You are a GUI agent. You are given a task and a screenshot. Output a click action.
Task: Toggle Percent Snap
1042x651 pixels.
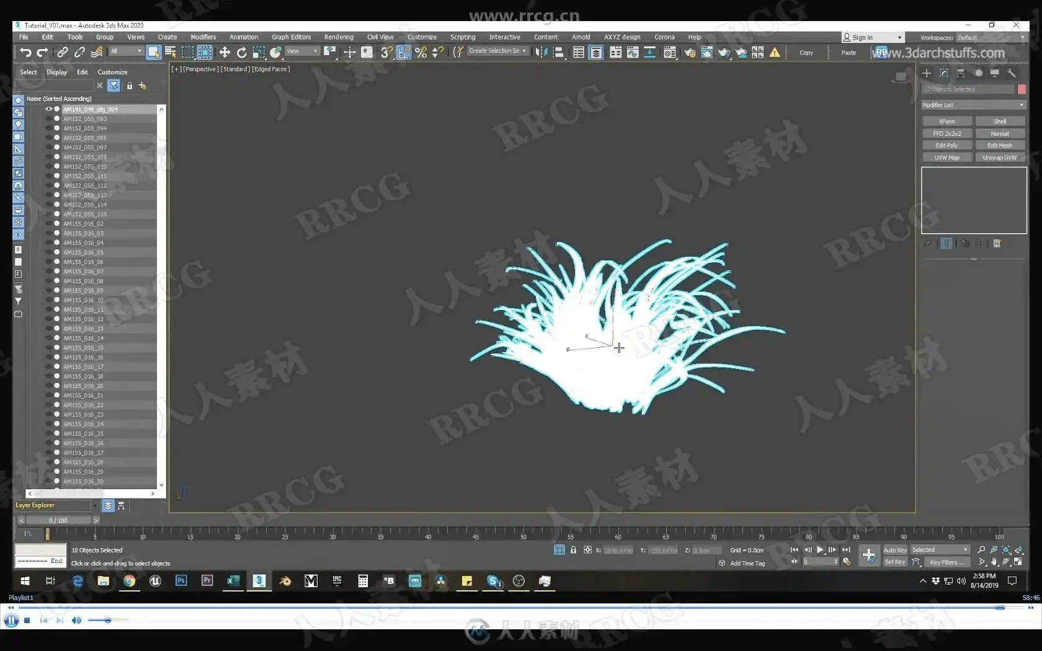point(421,53)
